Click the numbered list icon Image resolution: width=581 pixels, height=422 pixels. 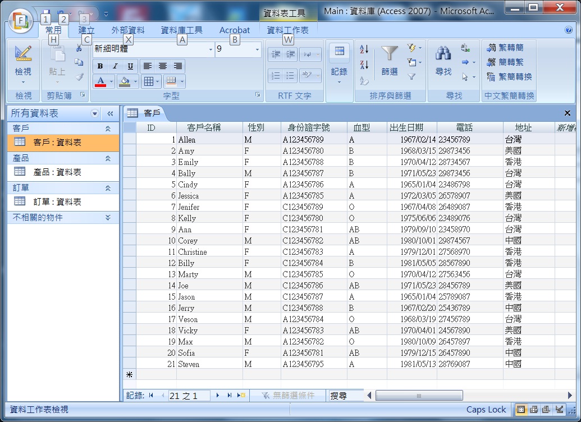click(x=276, y=76)
